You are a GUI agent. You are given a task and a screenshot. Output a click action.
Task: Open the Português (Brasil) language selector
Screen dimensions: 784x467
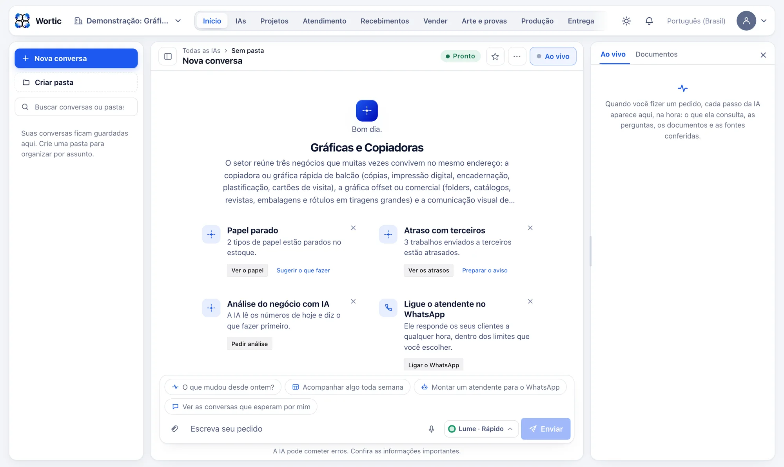click(696, 21)
